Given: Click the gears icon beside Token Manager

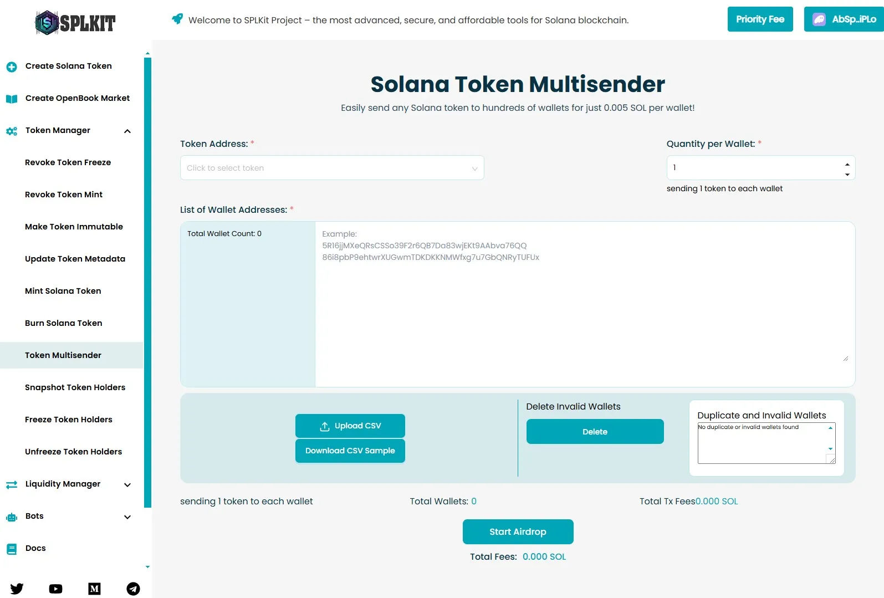Looking at the screenshot, I should pos(12,131).
